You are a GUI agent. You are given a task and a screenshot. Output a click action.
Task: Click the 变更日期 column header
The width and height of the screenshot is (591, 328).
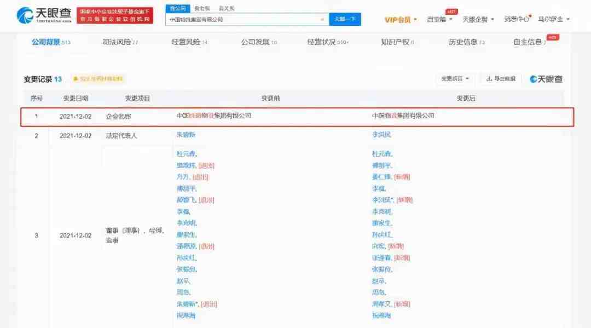(76, 99)
